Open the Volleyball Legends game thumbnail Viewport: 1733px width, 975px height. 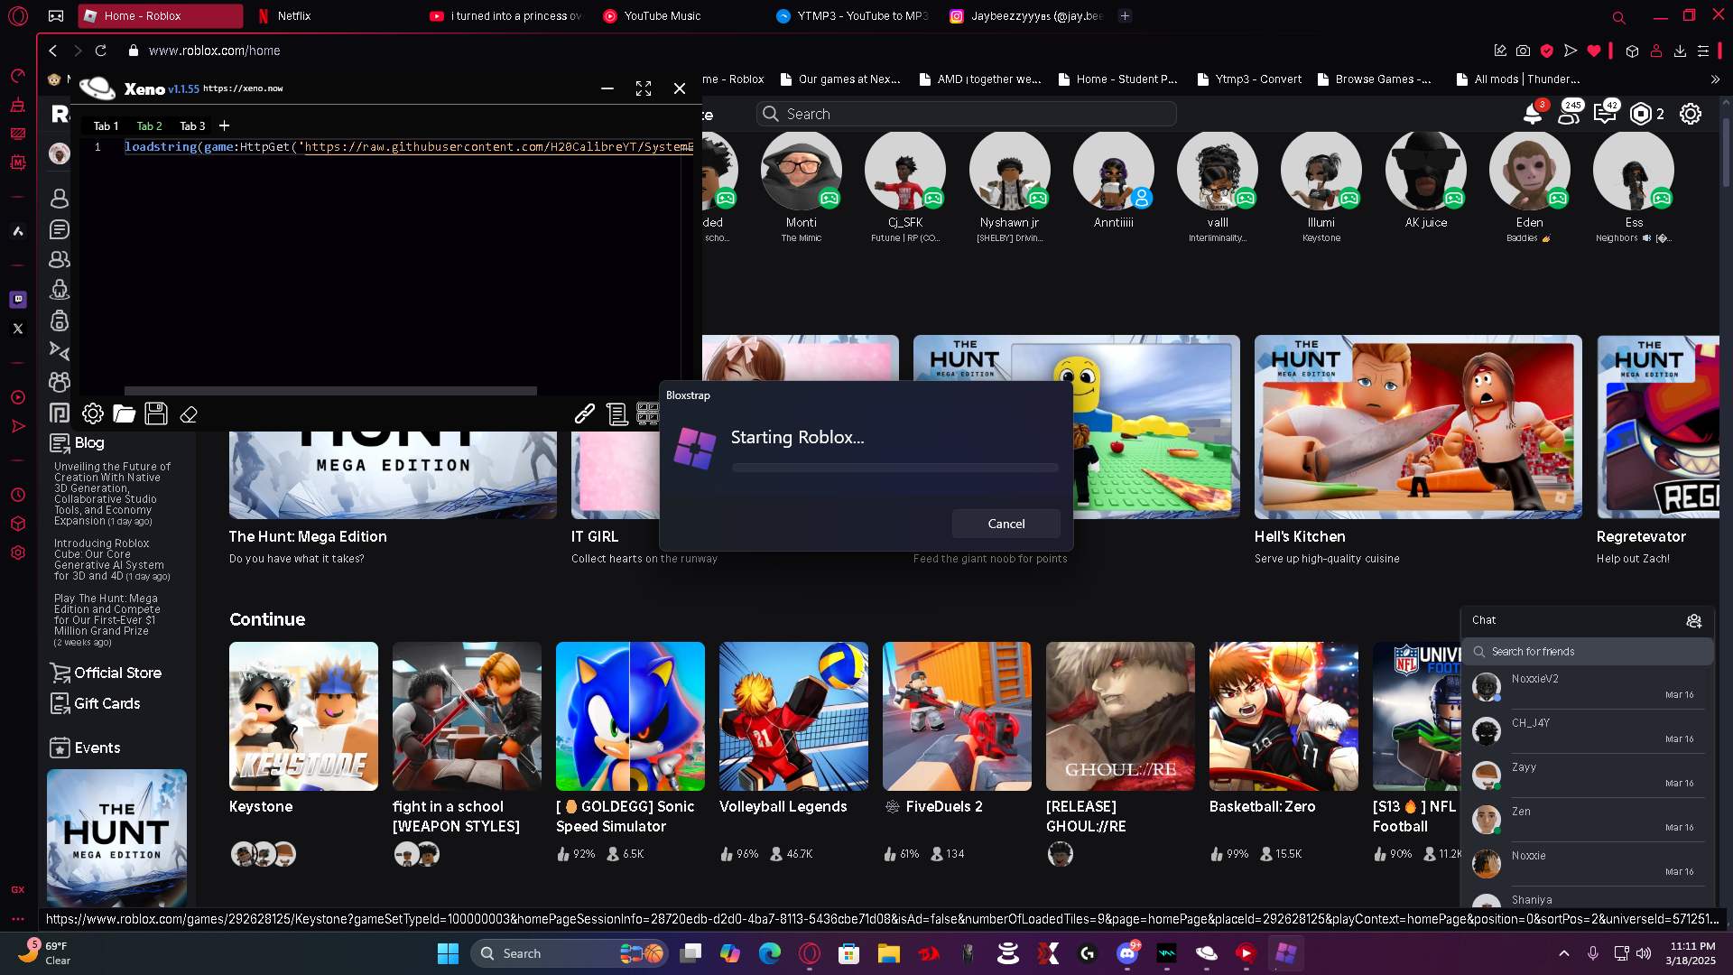click(x=793, y=716)
